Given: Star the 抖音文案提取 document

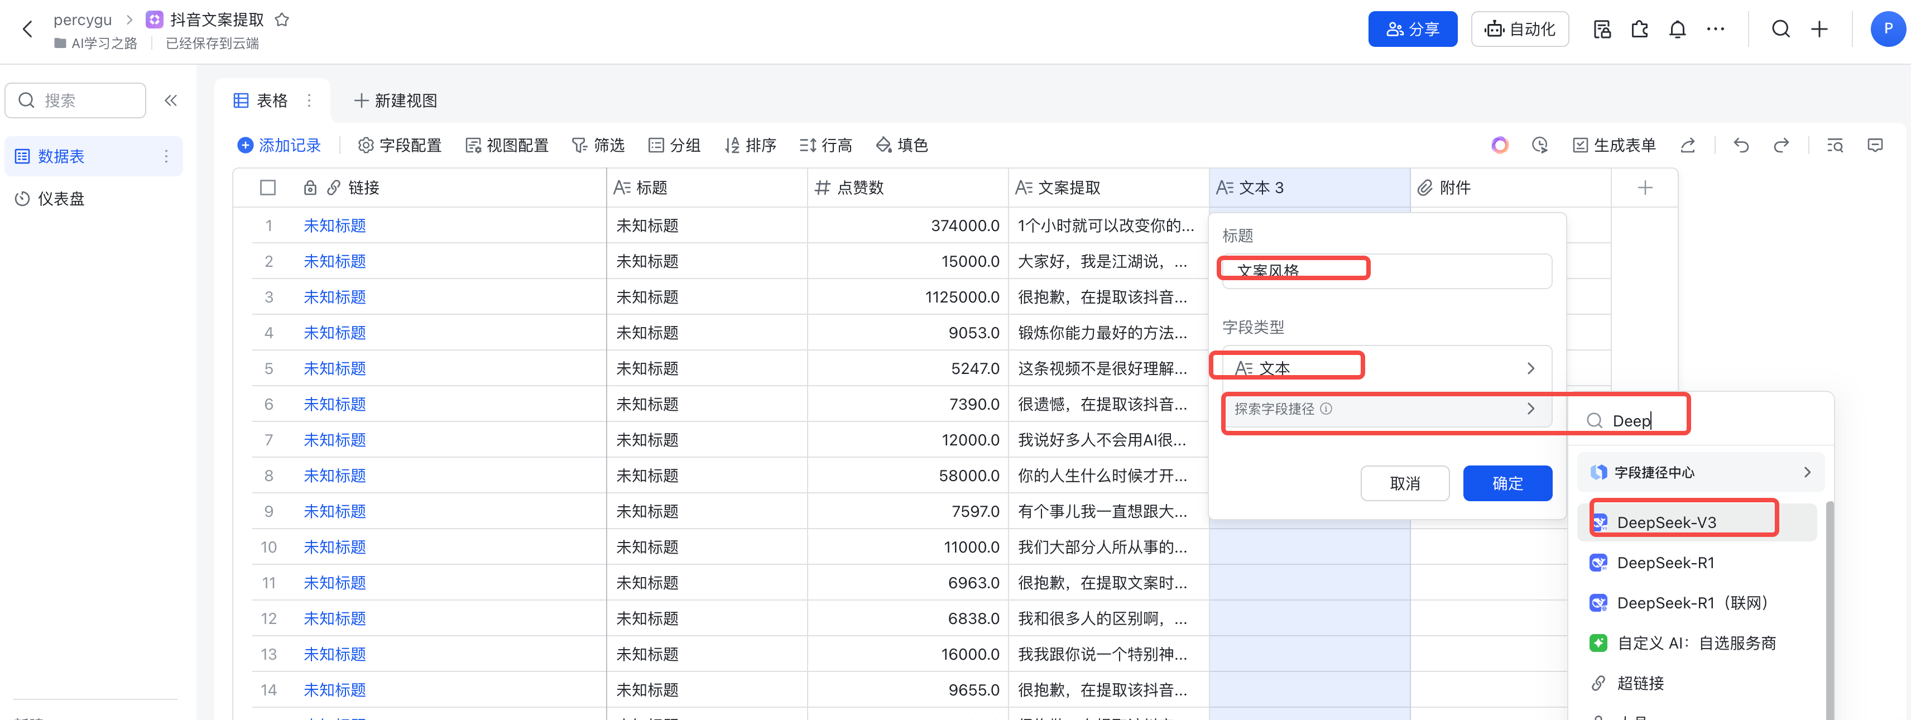Looking at the screenshot, I should tap(282, 20).
